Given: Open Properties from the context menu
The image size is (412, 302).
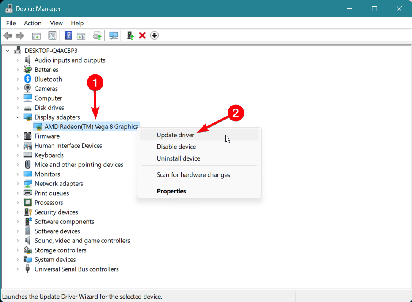Looking at the screenshot, I should point(171,191).
